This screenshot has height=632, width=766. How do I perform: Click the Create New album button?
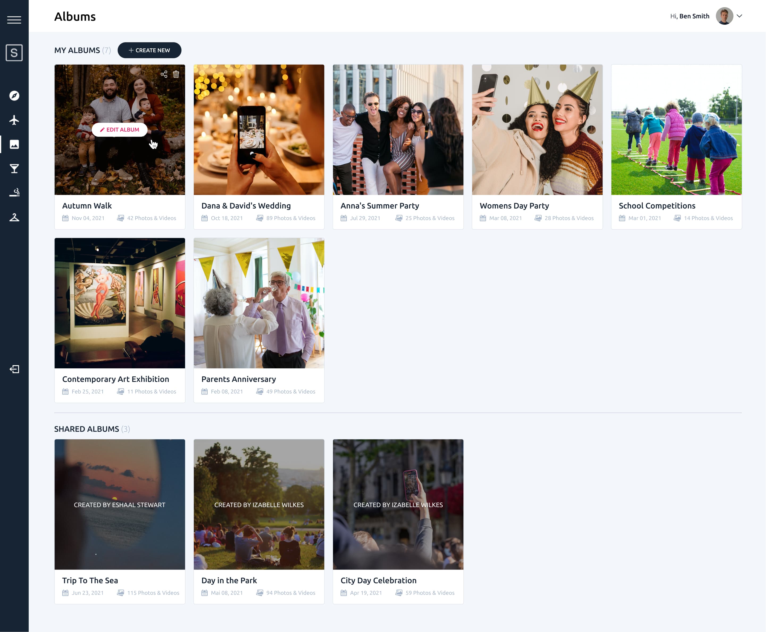[x=149, y=50]
